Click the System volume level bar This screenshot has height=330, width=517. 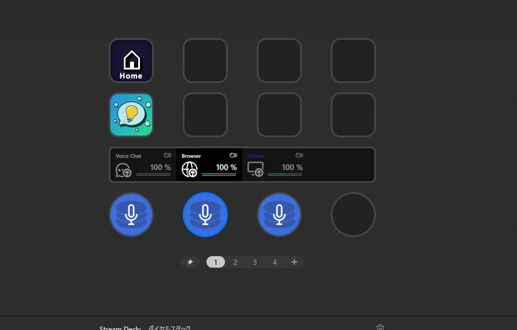pos(285,174)
